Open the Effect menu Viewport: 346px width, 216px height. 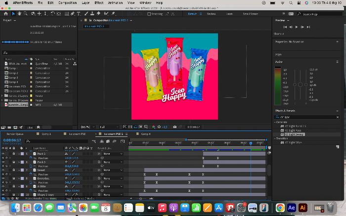(x=99, y=2)
